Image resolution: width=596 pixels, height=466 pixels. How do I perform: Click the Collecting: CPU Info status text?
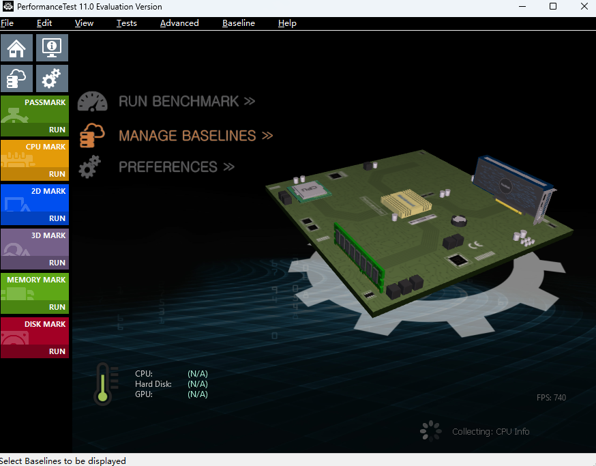coord(491,432)
